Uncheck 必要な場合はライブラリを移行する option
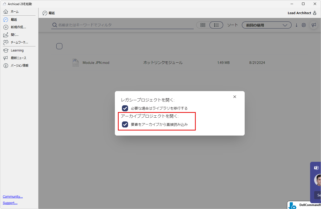Viewport: 321px width, 209px height. pos(125,108)
